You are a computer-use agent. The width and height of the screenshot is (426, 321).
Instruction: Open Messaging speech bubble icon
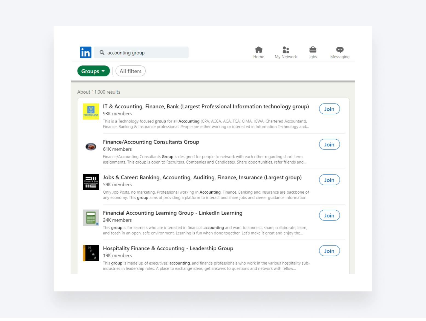point(339,50)
